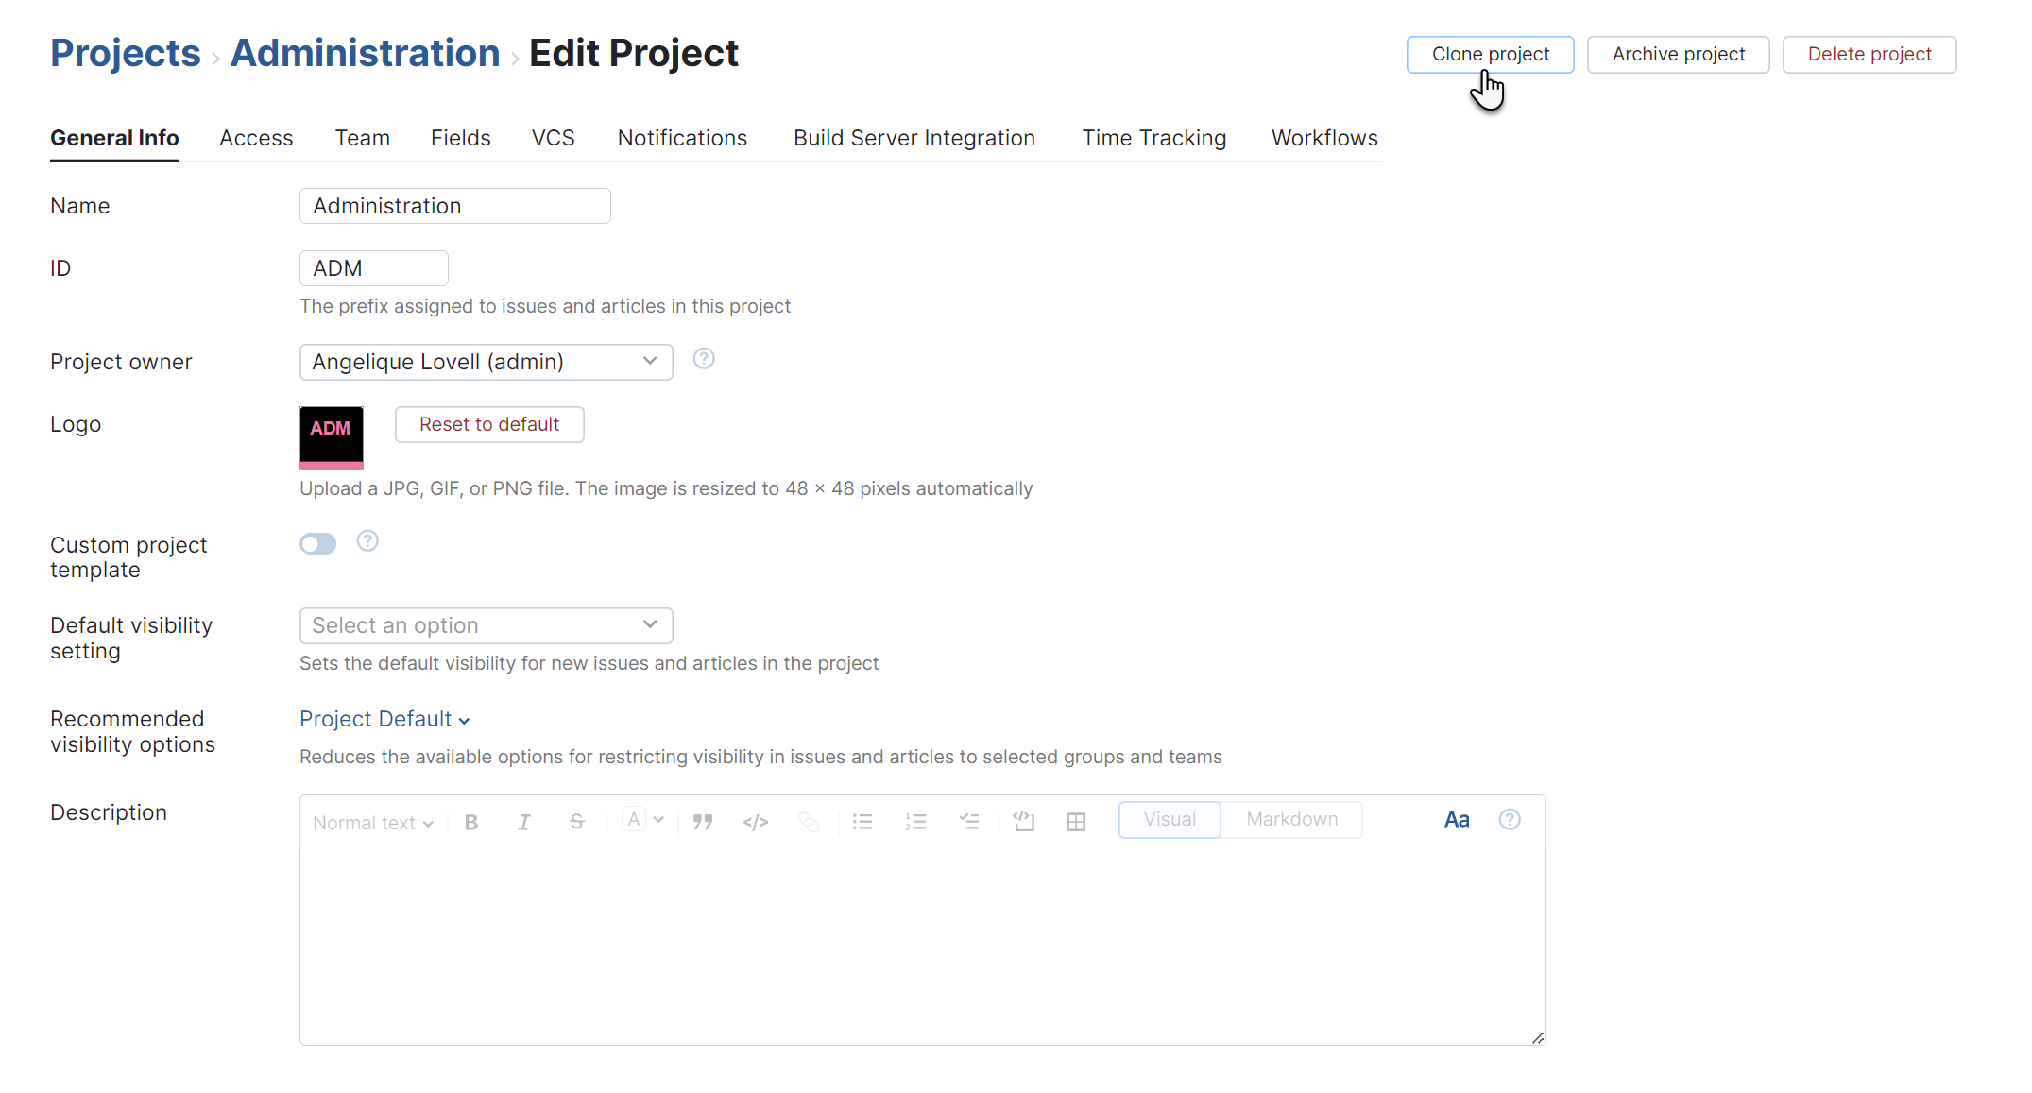Insert inline code formatting
The width and height of the screenshot is (2032, 1093).
click(755, 821)
